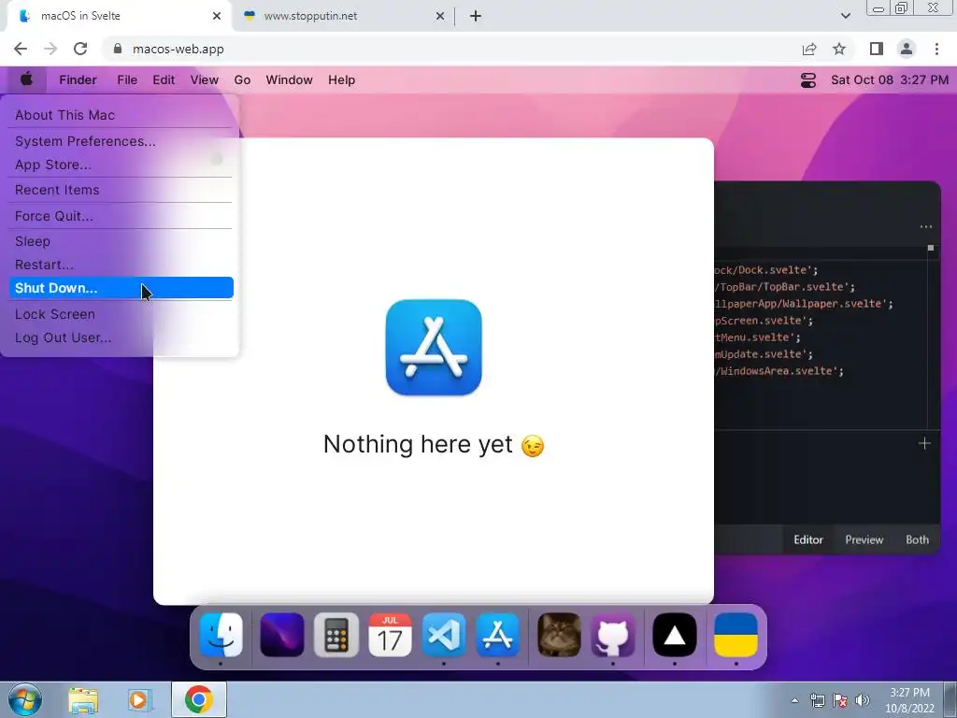Open the Chrome profile avatar

[907, 49]
